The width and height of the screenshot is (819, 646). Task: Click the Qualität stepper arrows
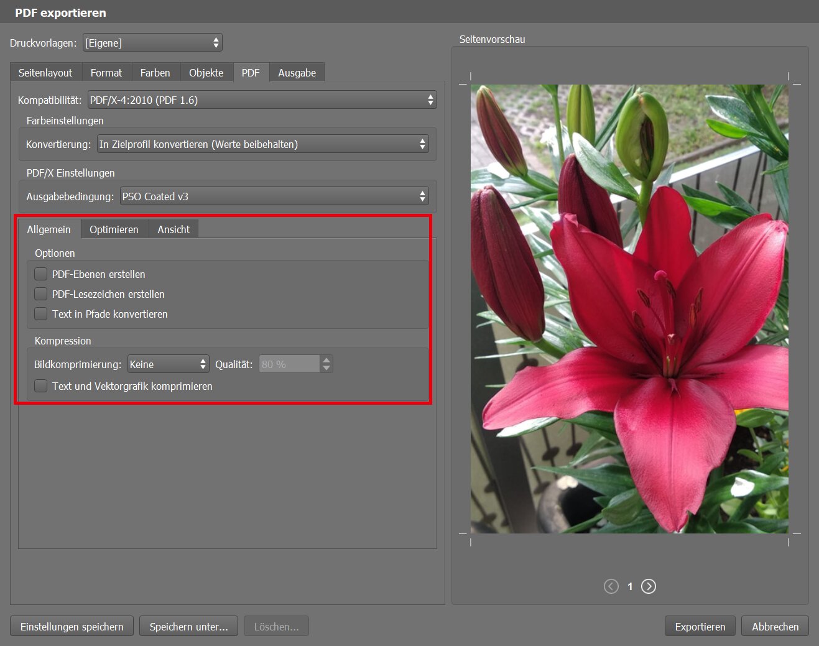tap(326, 364)
